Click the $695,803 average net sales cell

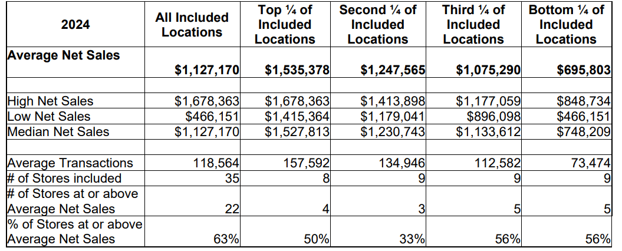pyautogui.click(x=583, y=70)
